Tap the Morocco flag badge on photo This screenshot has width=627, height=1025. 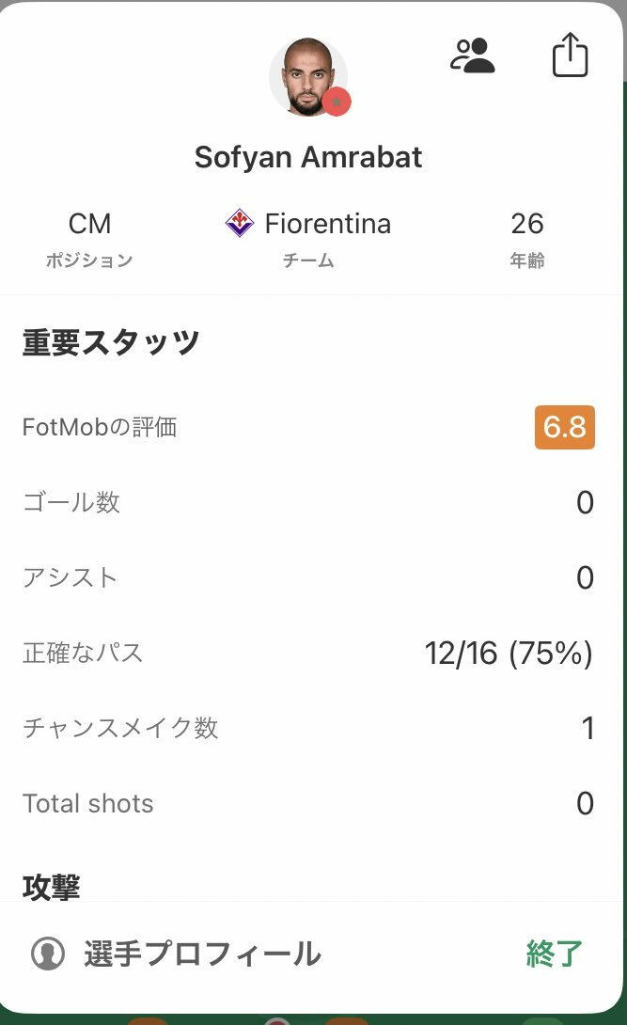coord(337,102)
